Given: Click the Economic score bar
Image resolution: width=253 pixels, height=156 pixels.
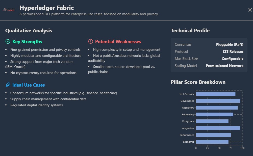Looking at the screenshot, I should click(x=212, y=142).
